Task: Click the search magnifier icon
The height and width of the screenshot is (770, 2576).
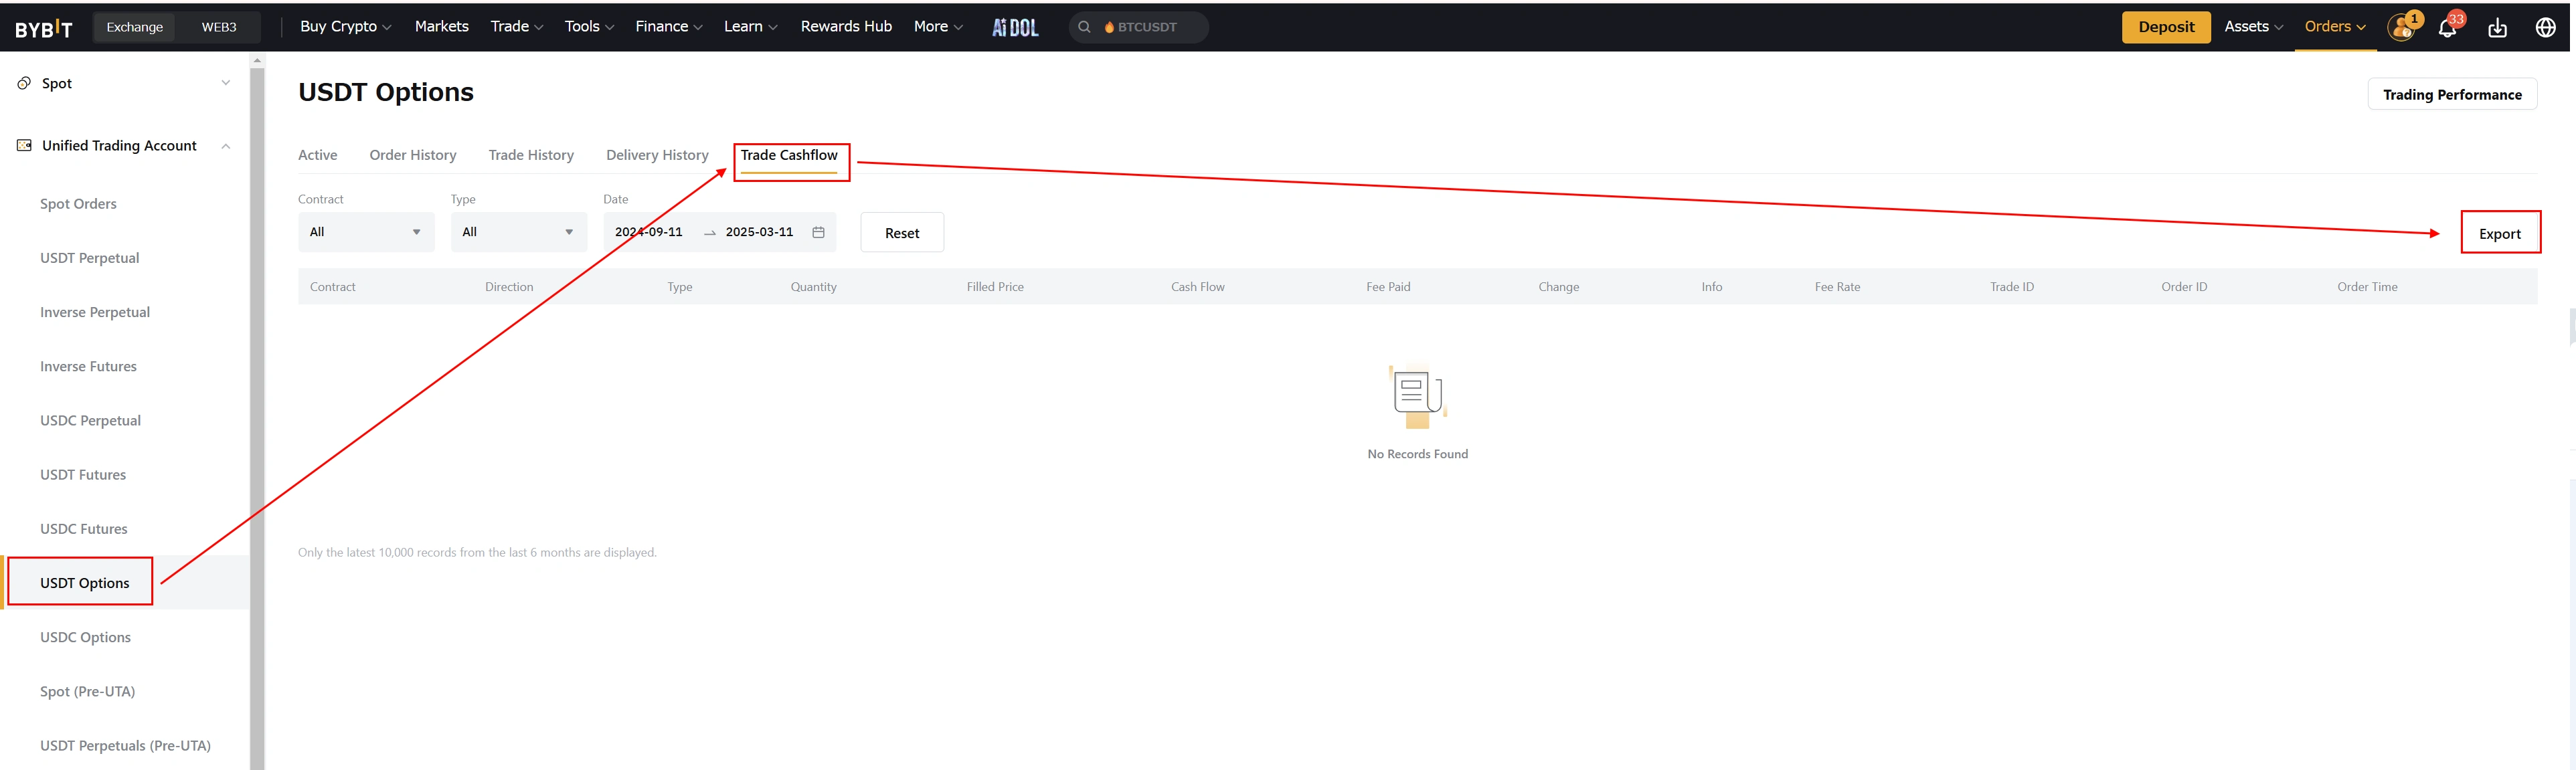Action: tap(1084, 27)
